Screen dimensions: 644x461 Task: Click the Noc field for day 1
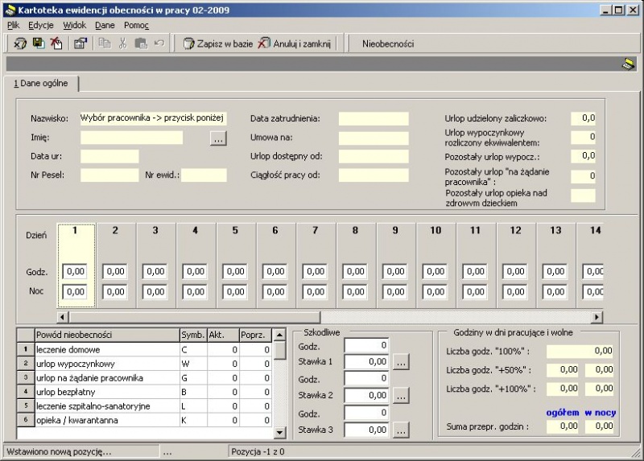pos(75,292)
